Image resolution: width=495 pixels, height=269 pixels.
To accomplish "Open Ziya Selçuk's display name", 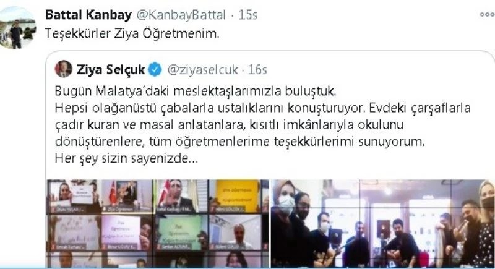I will tap(111, 70).
